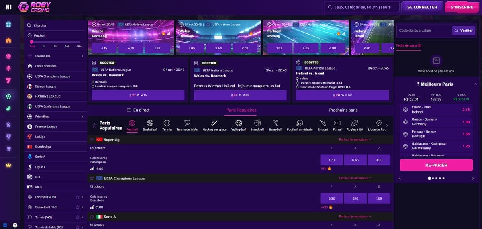Open the Greece Germany match banner
This screenshot has height=229, width=482.
tap(131, 38)
